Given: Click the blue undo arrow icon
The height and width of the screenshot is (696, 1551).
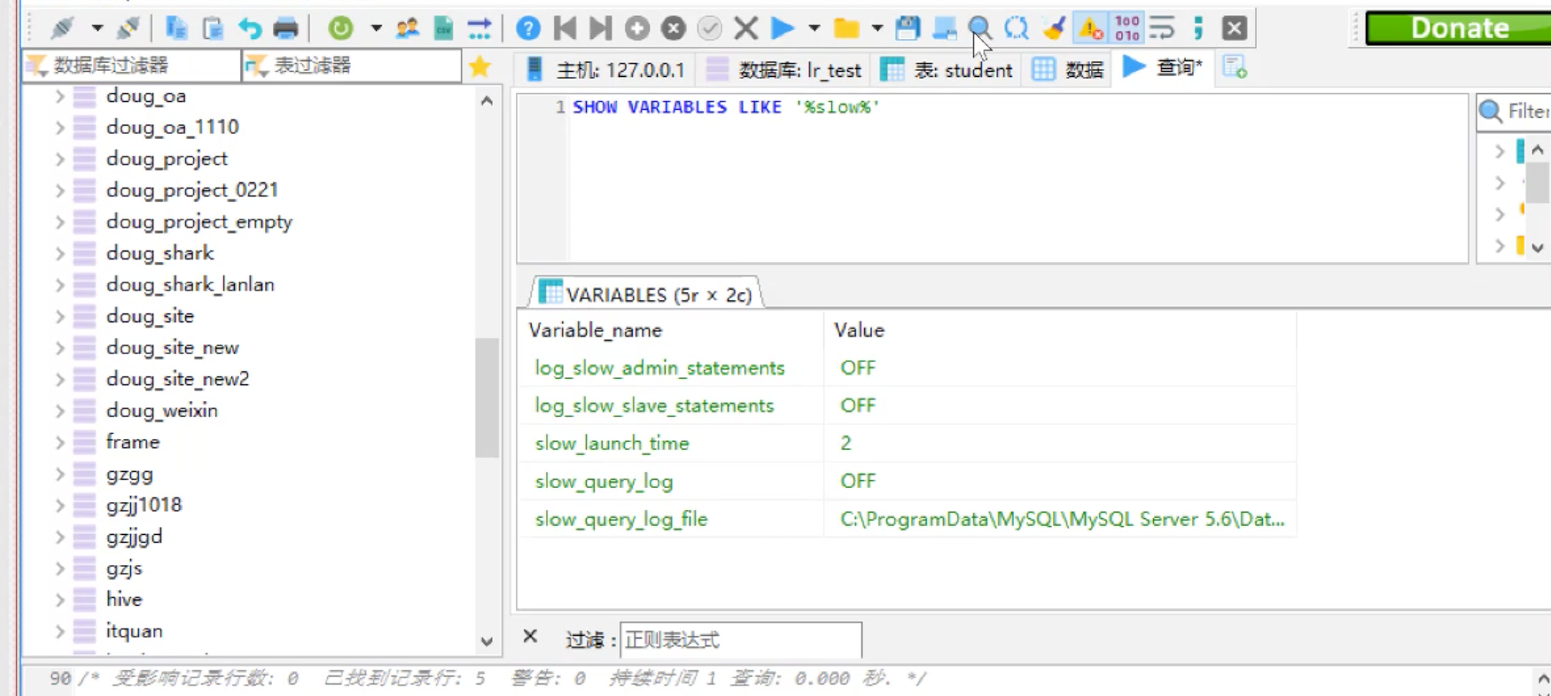Looking at the screenshot, I should 250,28.
